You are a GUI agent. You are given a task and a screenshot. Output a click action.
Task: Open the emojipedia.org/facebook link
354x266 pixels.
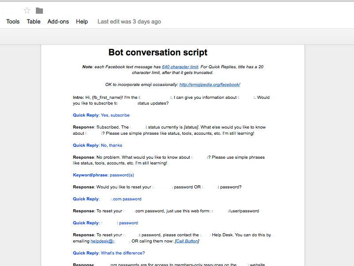pos(210,85)
